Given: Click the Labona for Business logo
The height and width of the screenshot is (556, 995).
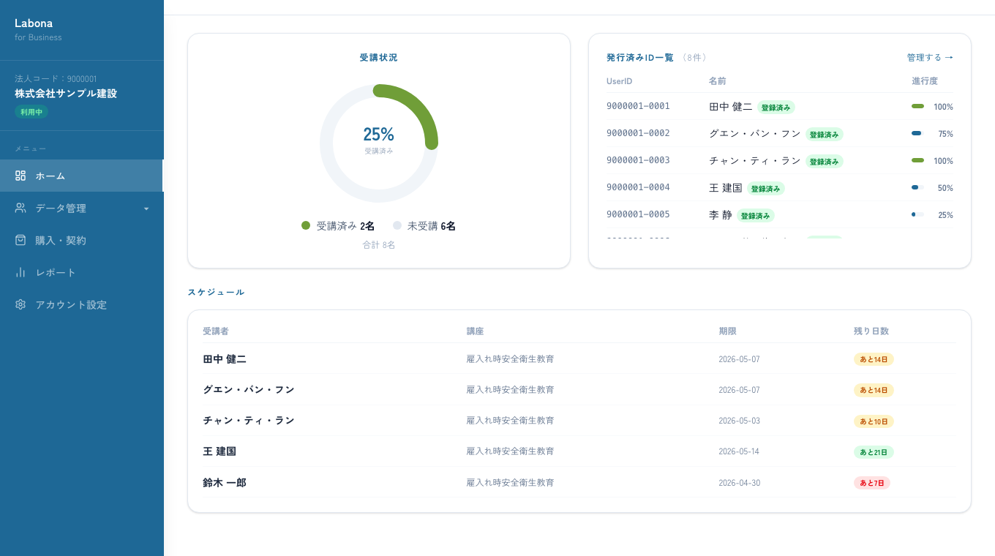Looking at the screenshot, I should [38, 29].
